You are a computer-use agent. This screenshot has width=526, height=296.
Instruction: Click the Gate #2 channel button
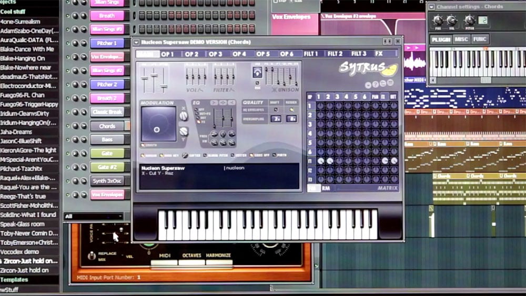[x=107, y=167]
